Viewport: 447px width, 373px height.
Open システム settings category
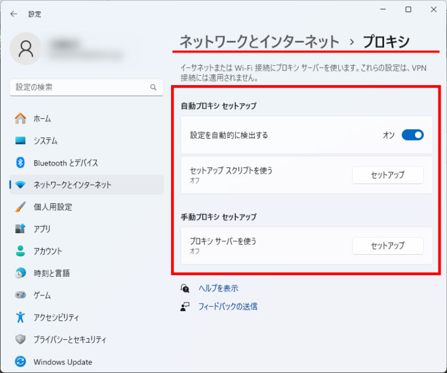[87, 140]
